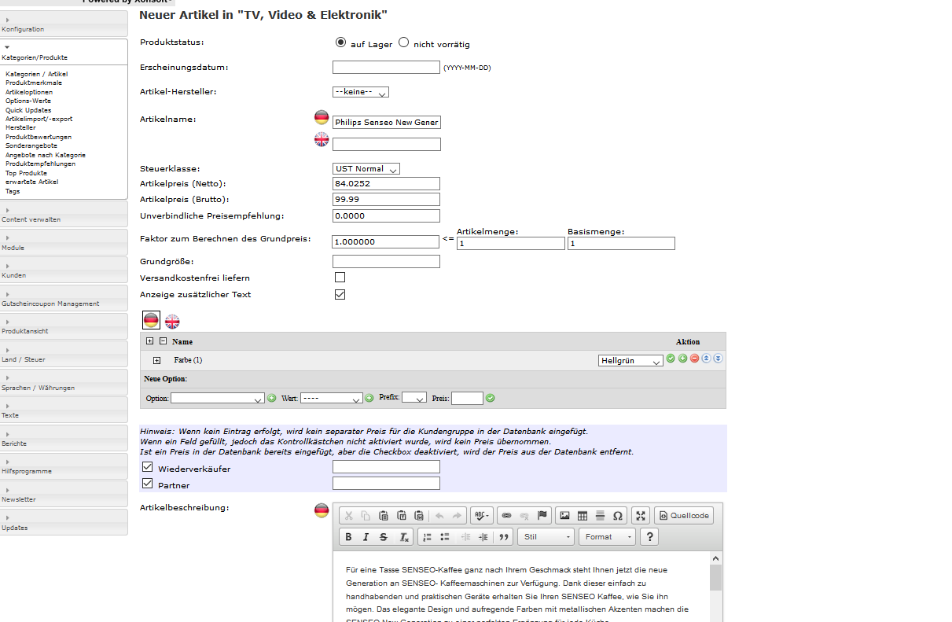The image size is (952, 622).
Task: Insert a horizontal line in the editor
Action: tap(600, 516)
